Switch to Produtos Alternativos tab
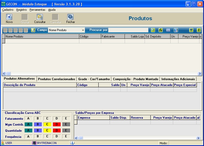 tap(19, 79)
